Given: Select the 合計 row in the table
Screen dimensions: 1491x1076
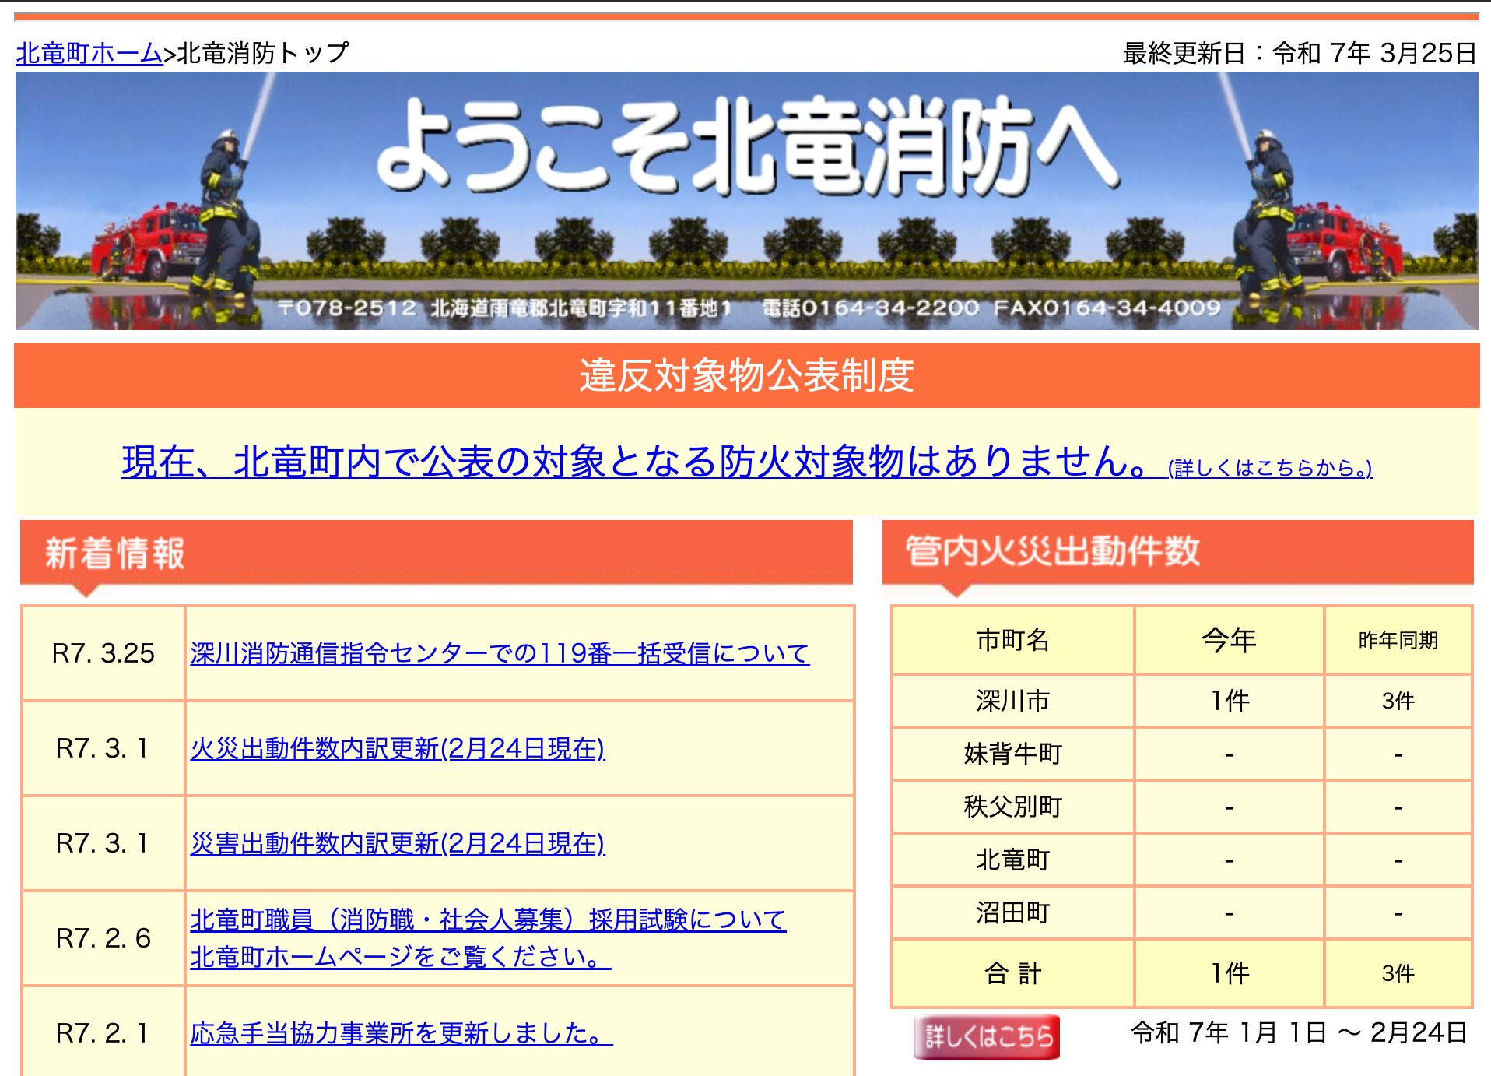Looking at the screenshot, I should tap(1012, 971).
